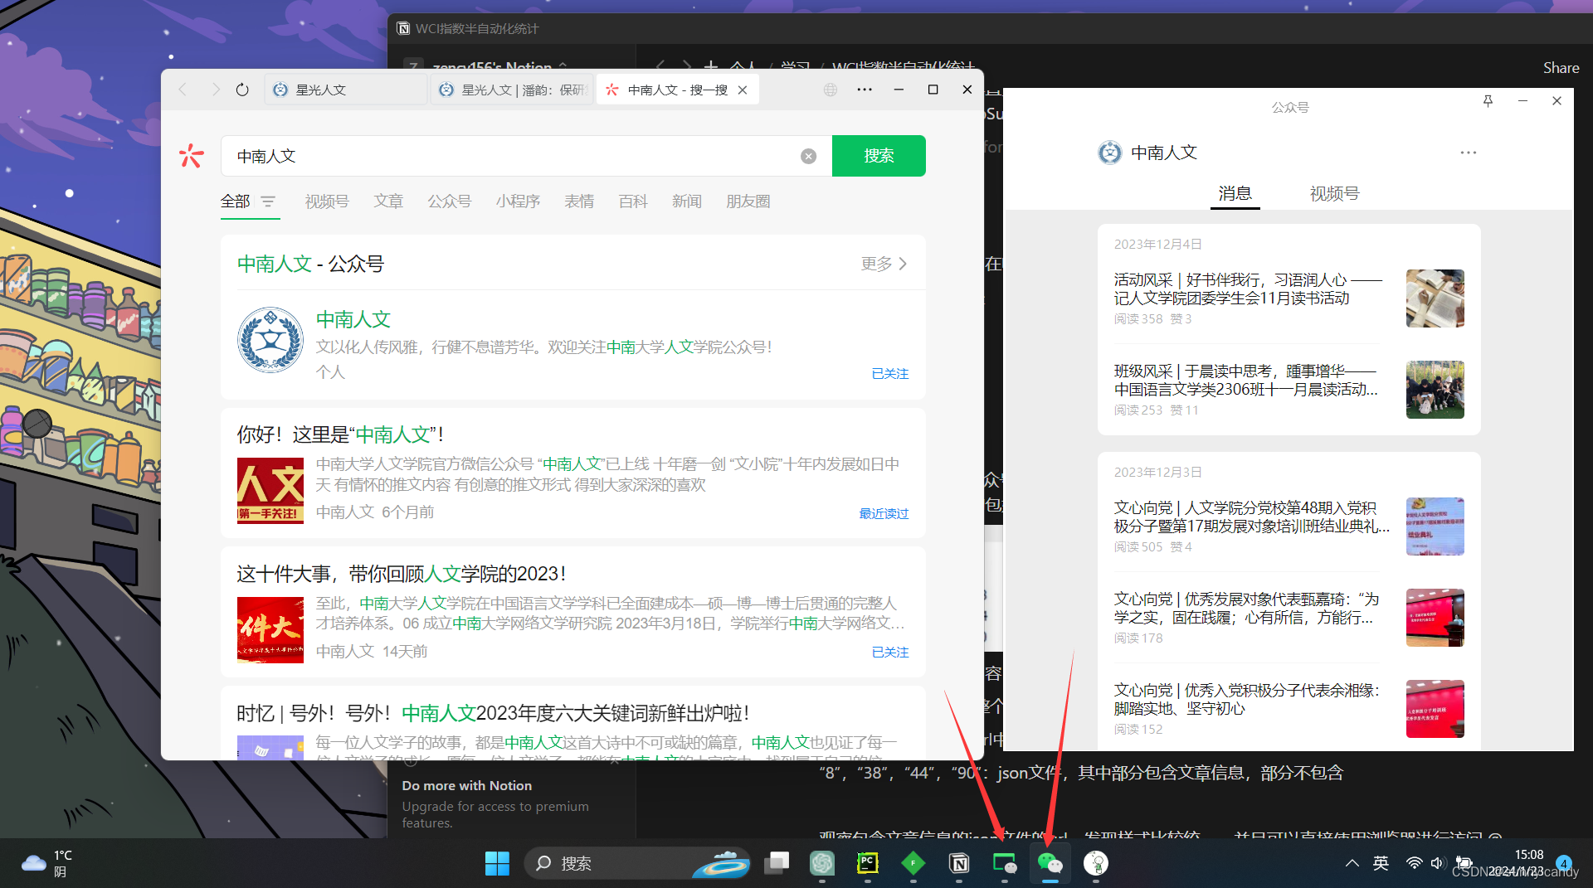Expand 更多 official account results
This screenshot has width=1593, height=888.
pos(884,264)
